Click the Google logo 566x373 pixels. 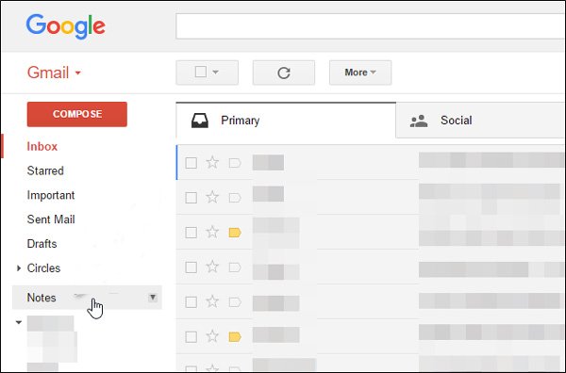click(x=66, y=26)
